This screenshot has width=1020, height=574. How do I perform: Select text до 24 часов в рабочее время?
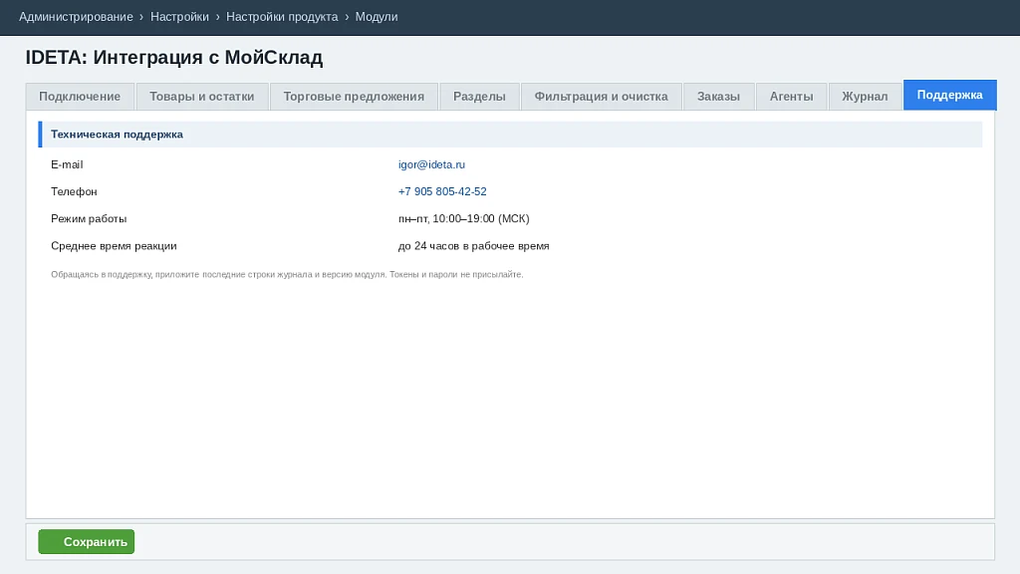pos(473,246)
